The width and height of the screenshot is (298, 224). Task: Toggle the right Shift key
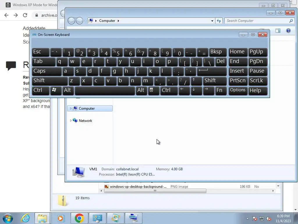point(215,81)
